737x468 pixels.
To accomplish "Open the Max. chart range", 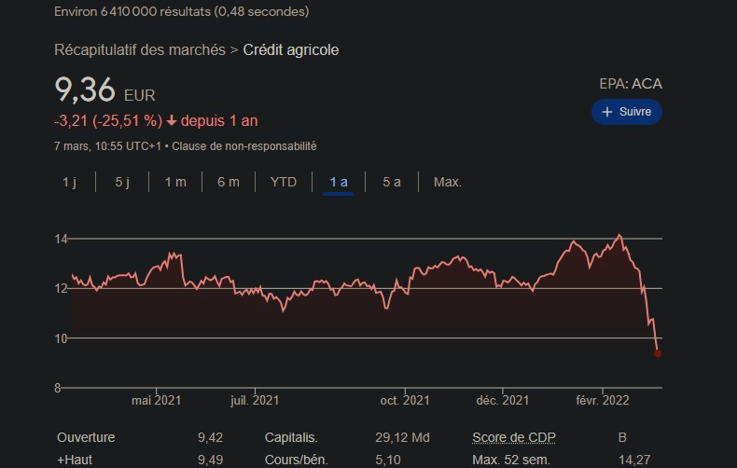I will pos(448,182).
